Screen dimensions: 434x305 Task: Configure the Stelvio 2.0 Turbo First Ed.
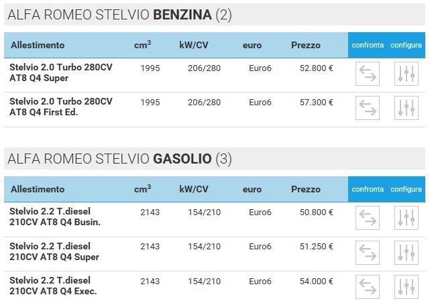click(x=406, y=108)
